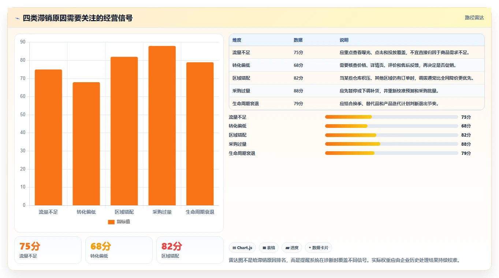Image resolution: width=499 pixels, height=278 pixels.
Task: Open the 82分 区域错配 data card
Action: 190,250
